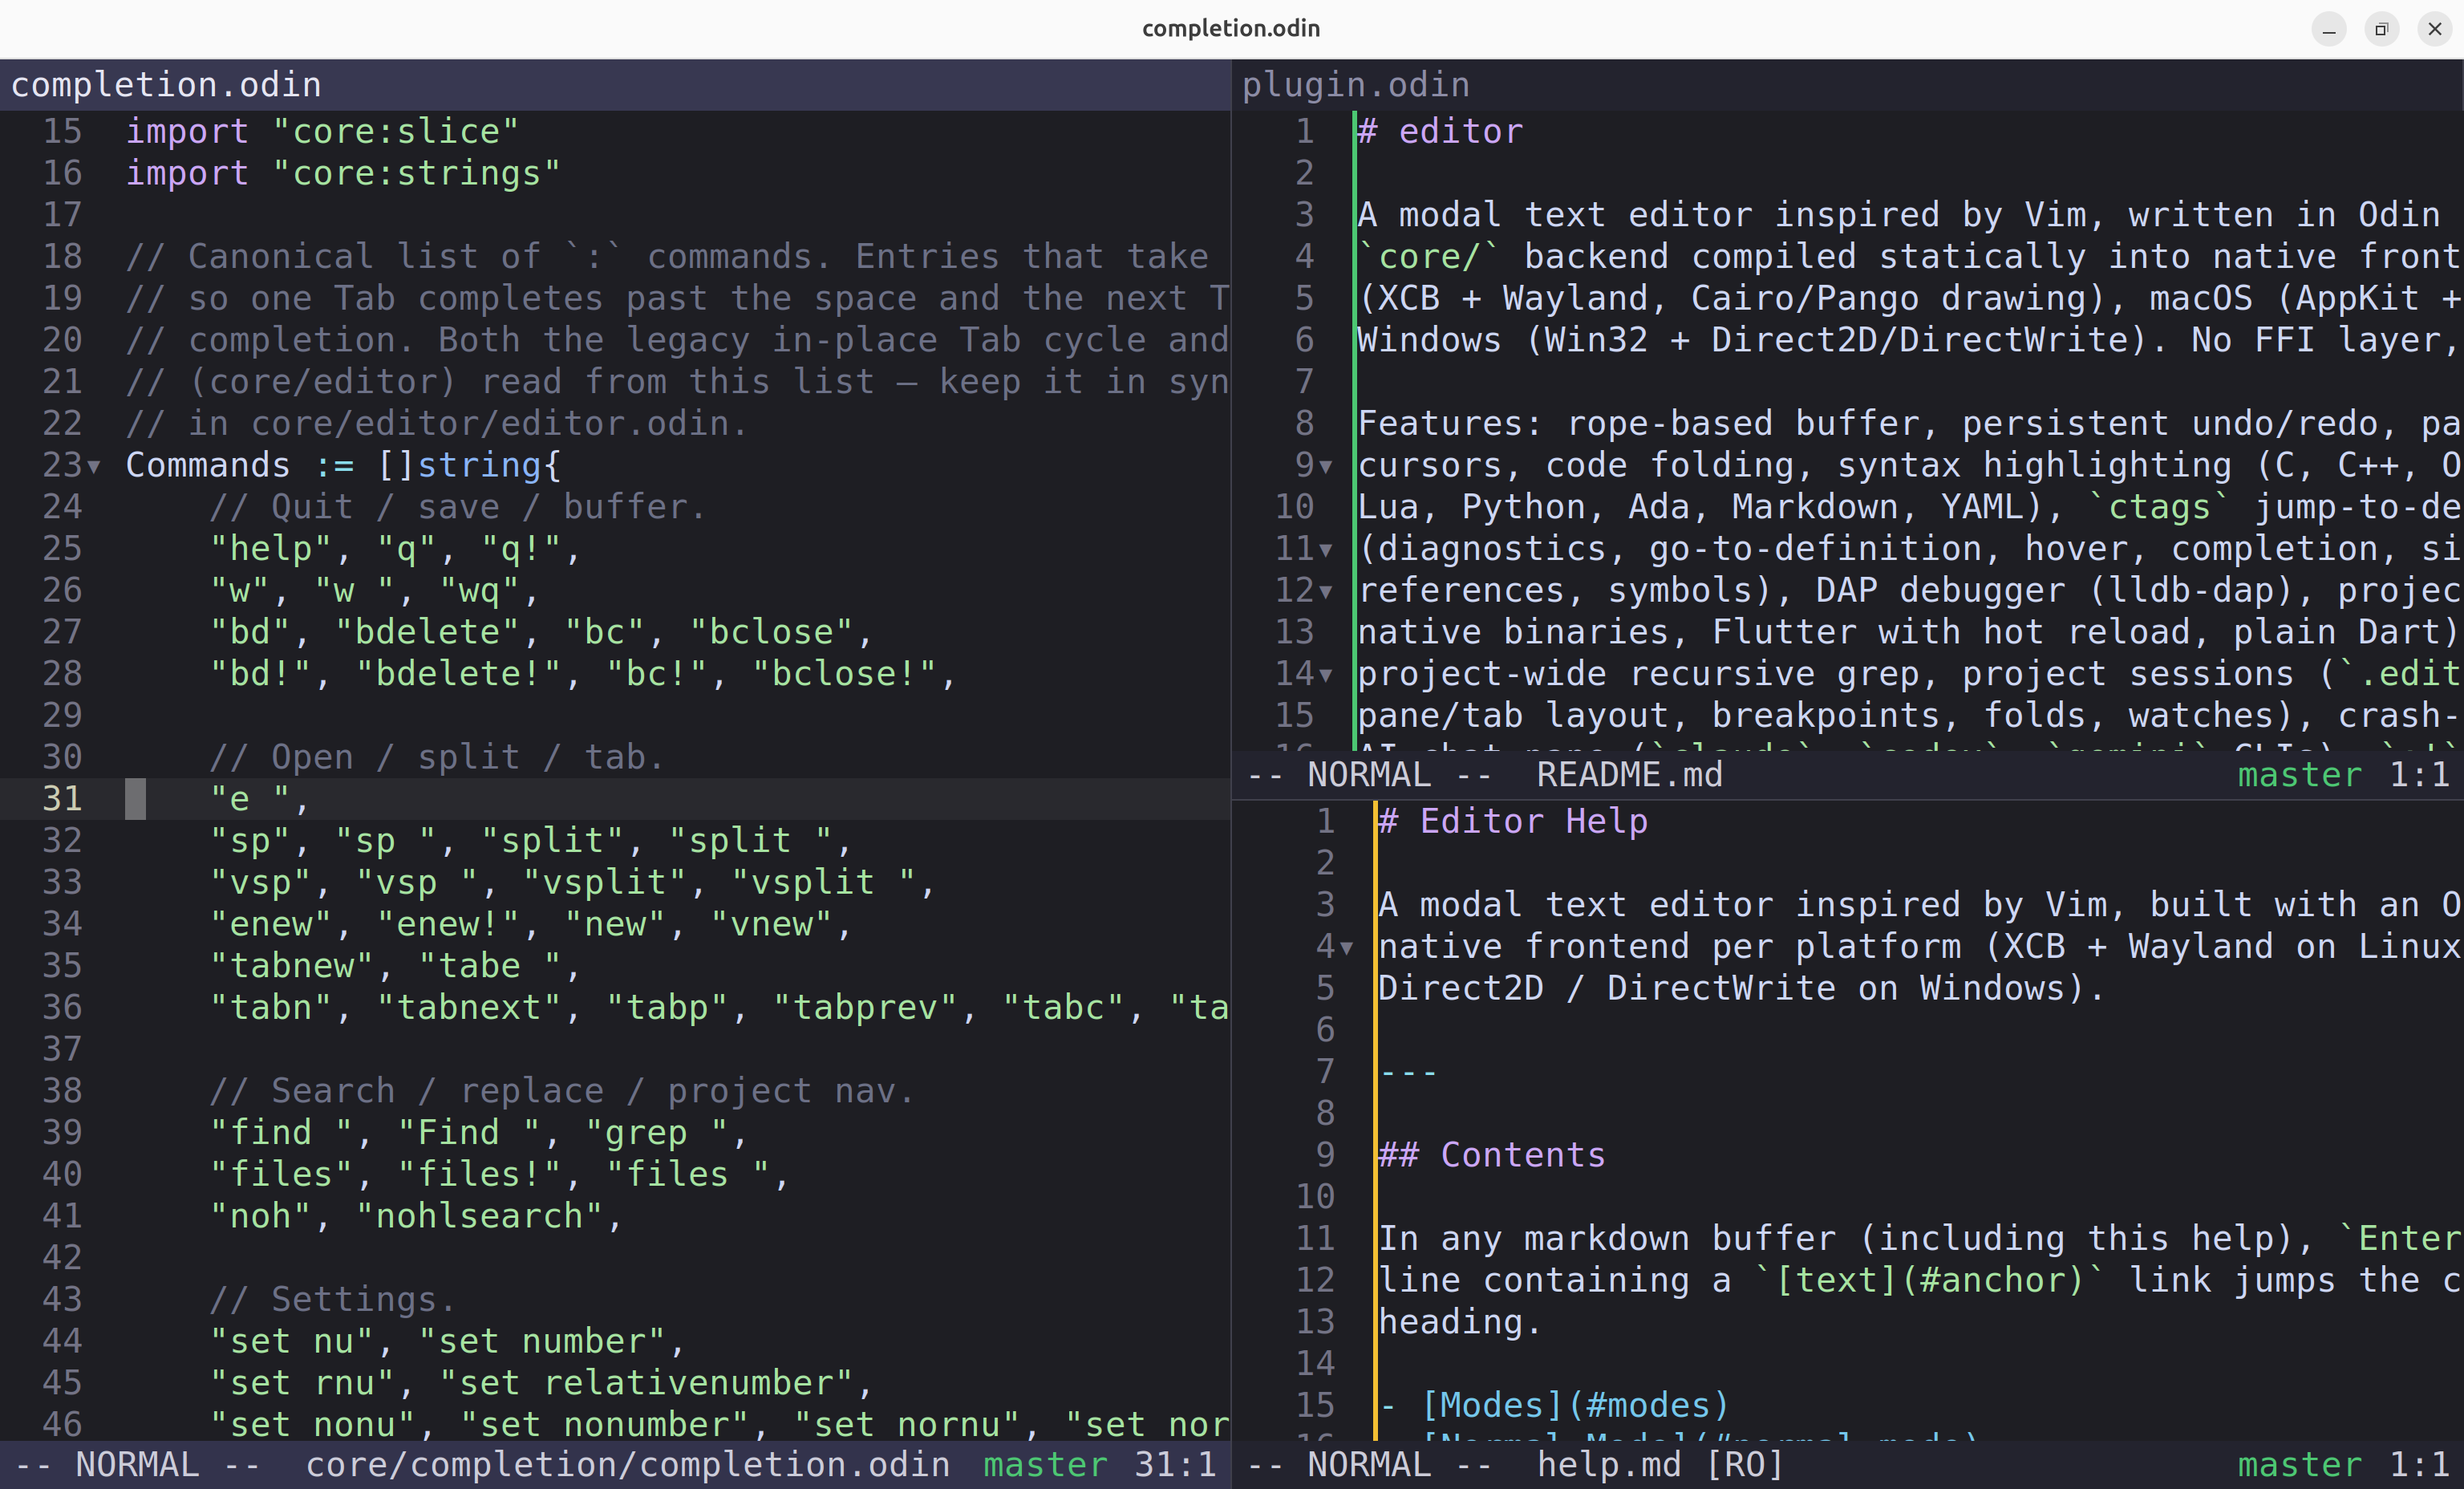Click the `ctags` code span in README

[2158, 507]
